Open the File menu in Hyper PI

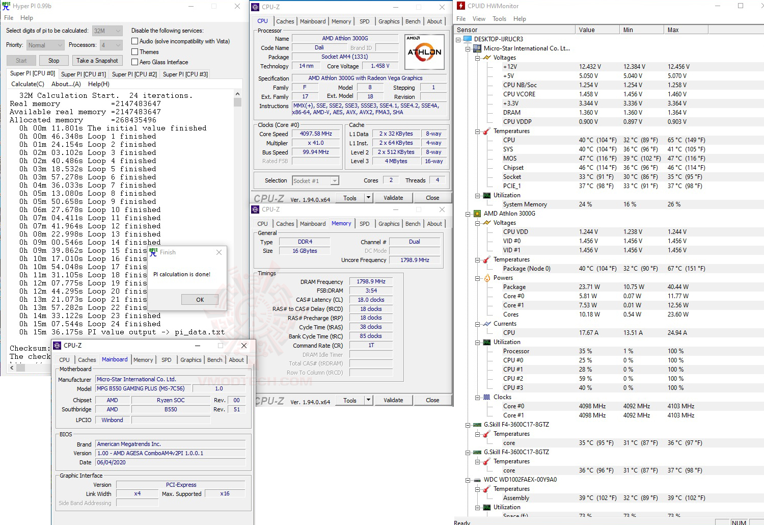pyautogui.click(x=9, y=18)
